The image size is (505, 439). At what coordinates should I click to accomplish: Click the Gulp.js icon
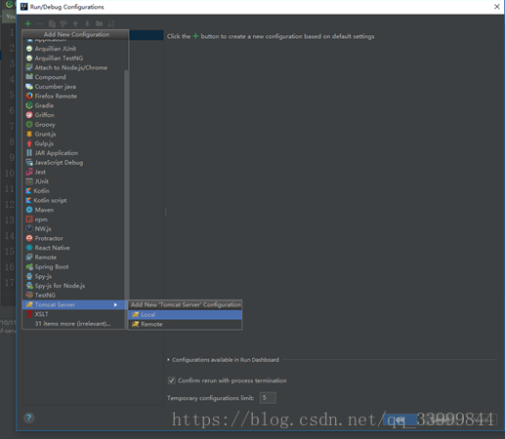click(x=29, y=143)
